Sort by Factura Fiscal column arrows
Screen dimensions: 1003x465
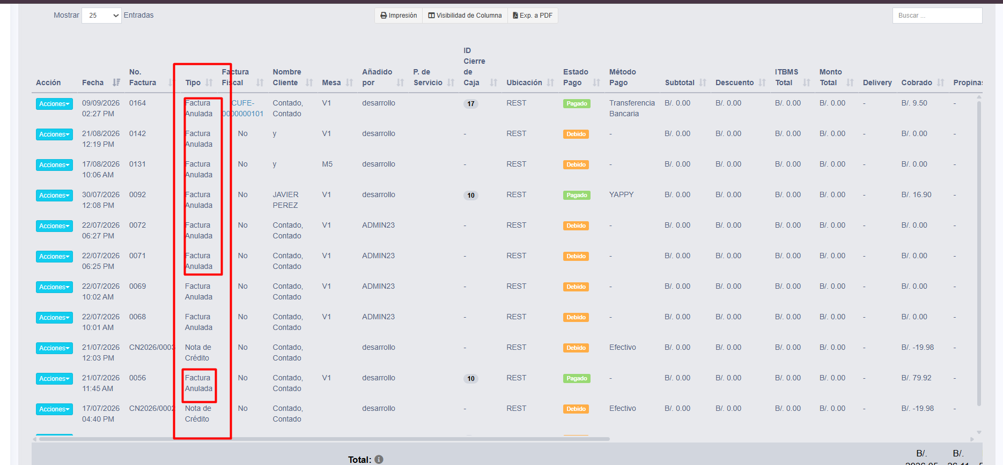point(260,82)
